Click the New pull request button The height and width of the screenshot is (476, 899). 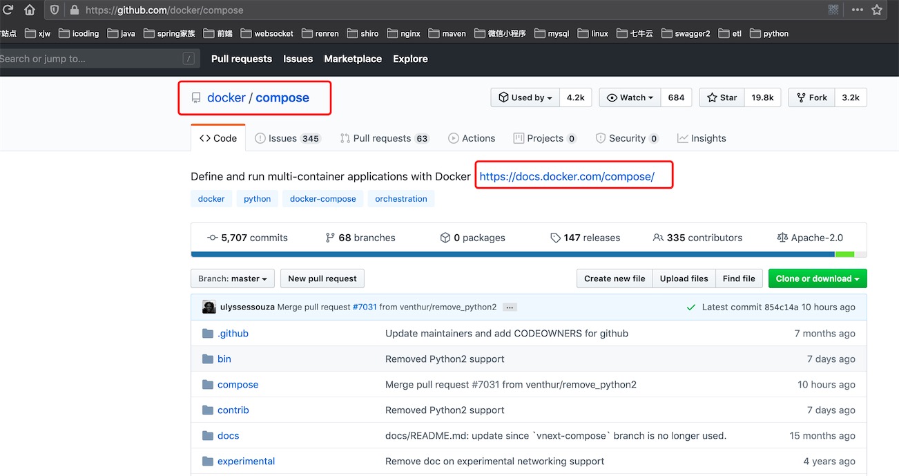click(322, 278)
